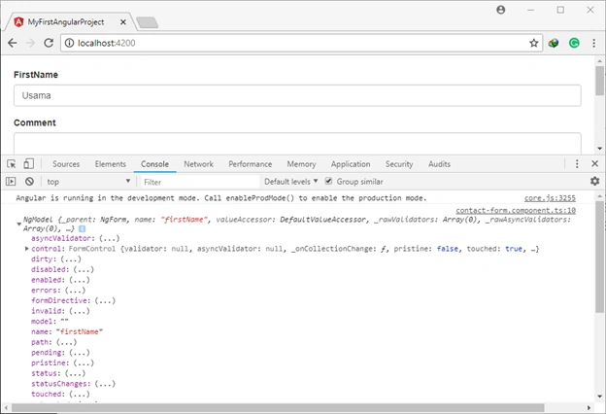Evaluate the touched property getter
The width and height of the screenshot is (606, 414).
coord(80,395)
